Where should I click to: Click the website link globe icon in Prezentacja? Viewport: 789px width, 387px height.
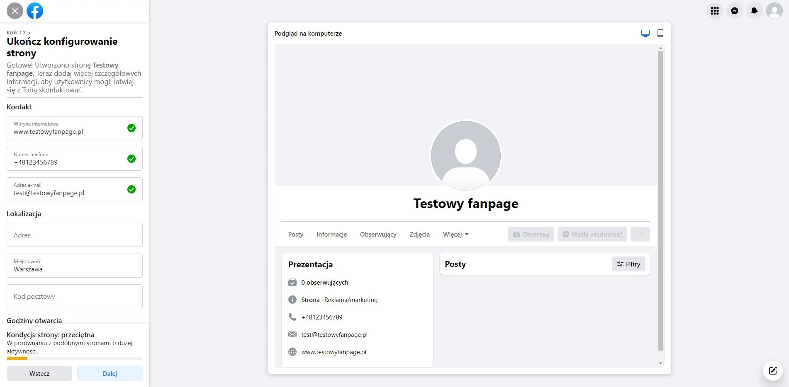pos(292,352)
